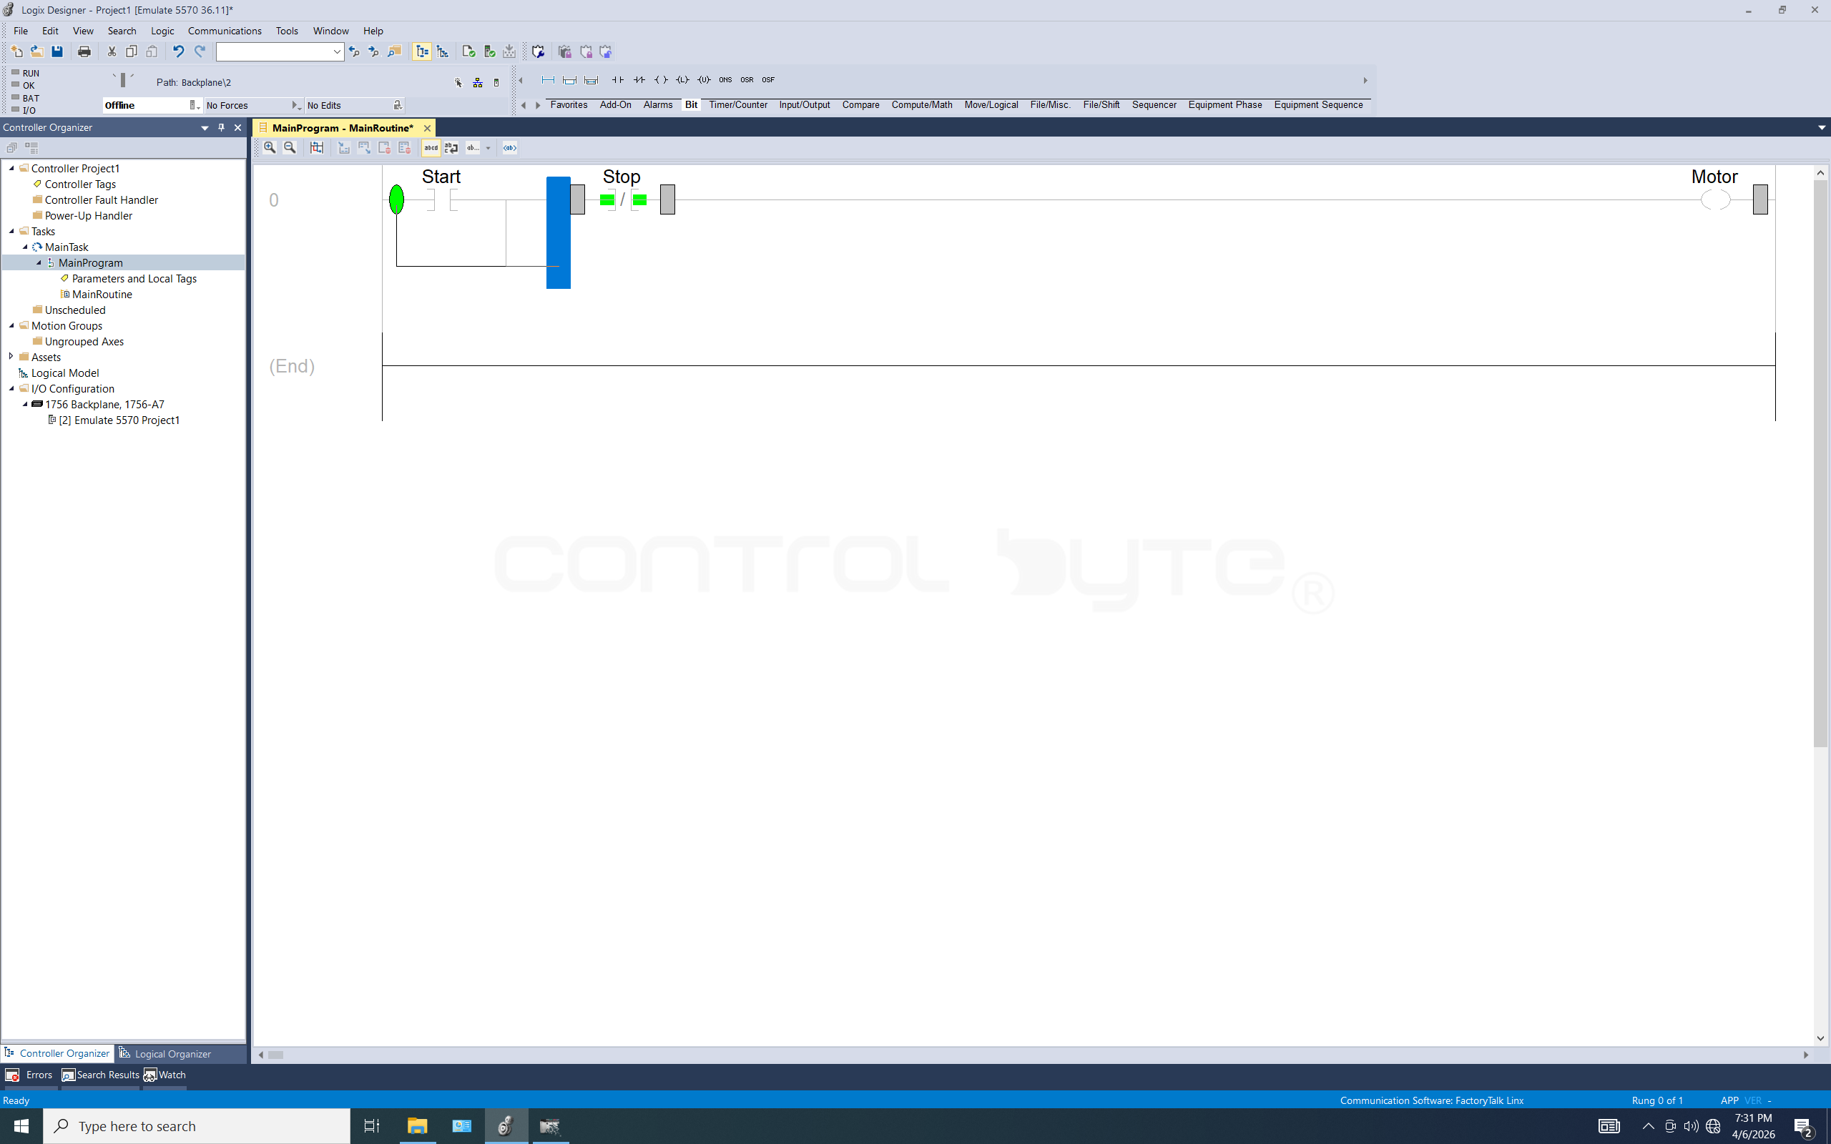The width and height of the screenshot is (1831, 1144).
Task: Insert a Branch element
Action: pyautogui.click(x=570, y=79)
